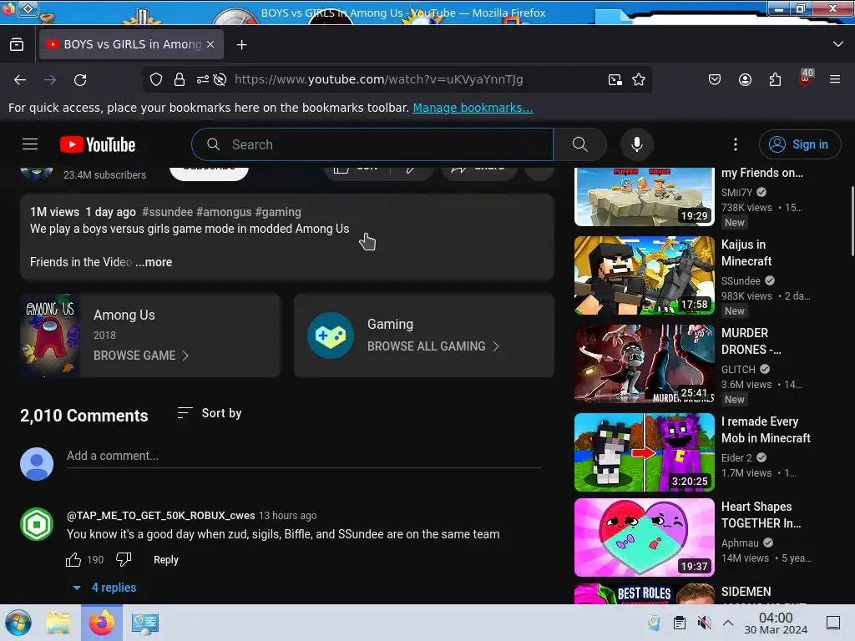Open @TAP_ME_TO_GET_50K_ROBUX_cwes commenter avatar
The width and height of the screenshot is (855, 641).
point(37,524)
